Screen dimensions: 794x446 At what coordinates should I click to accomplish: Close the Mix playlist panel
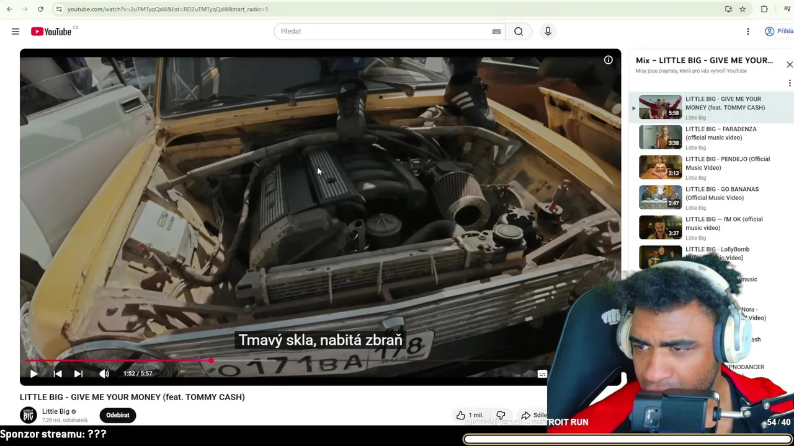pos(790,64)
